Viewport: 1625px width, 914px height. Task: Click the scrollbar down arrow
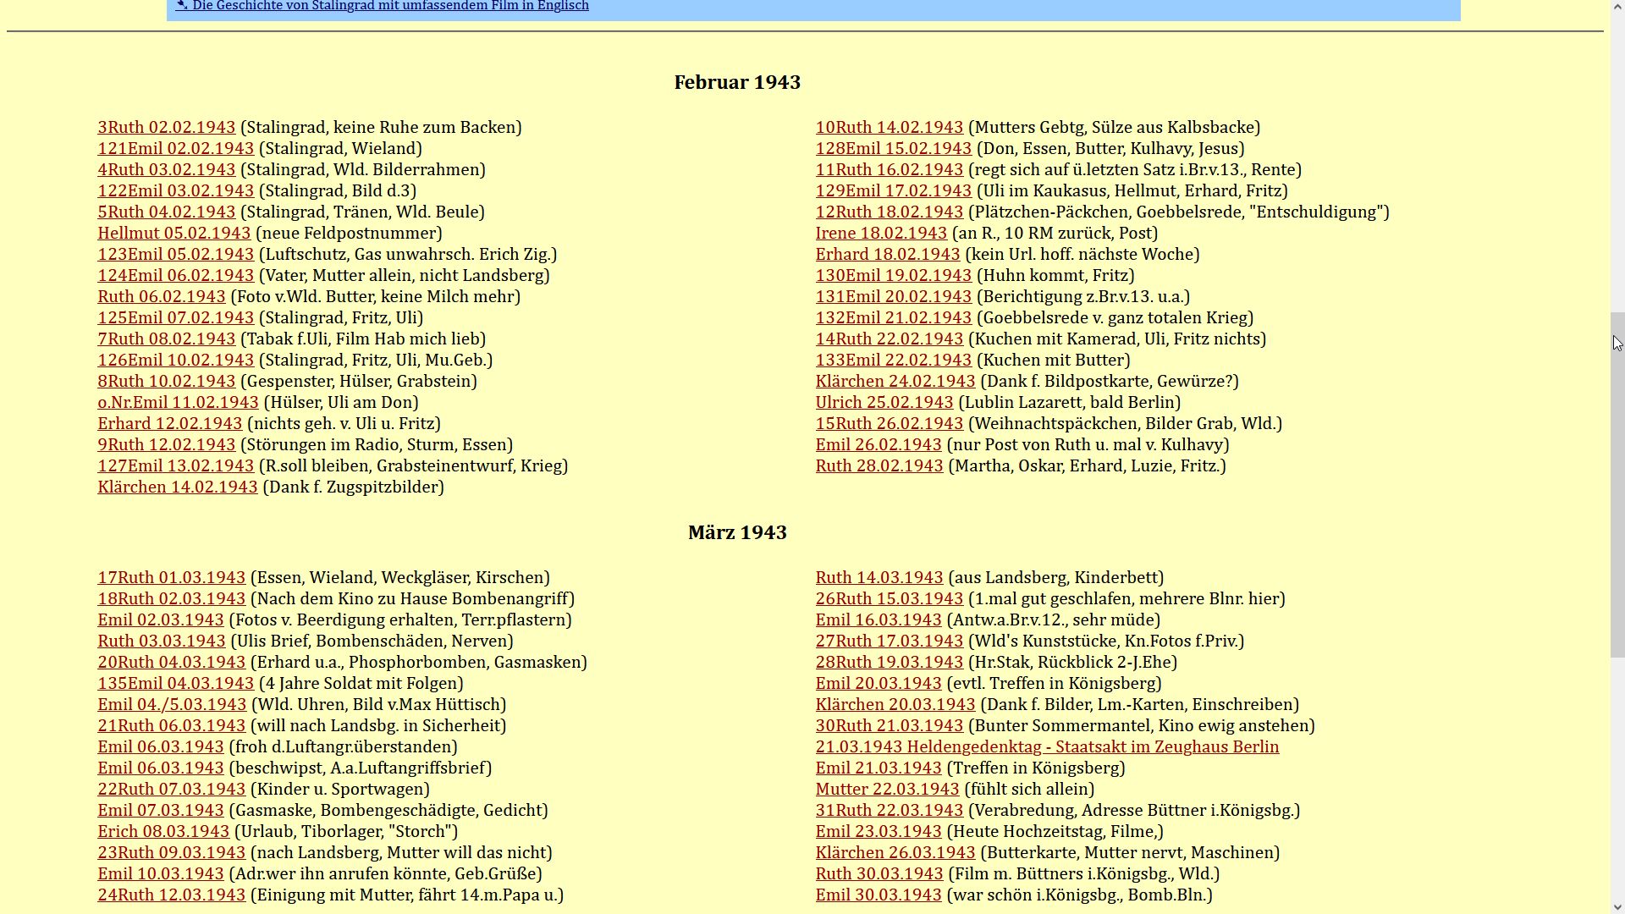(x=1617, y=907)
